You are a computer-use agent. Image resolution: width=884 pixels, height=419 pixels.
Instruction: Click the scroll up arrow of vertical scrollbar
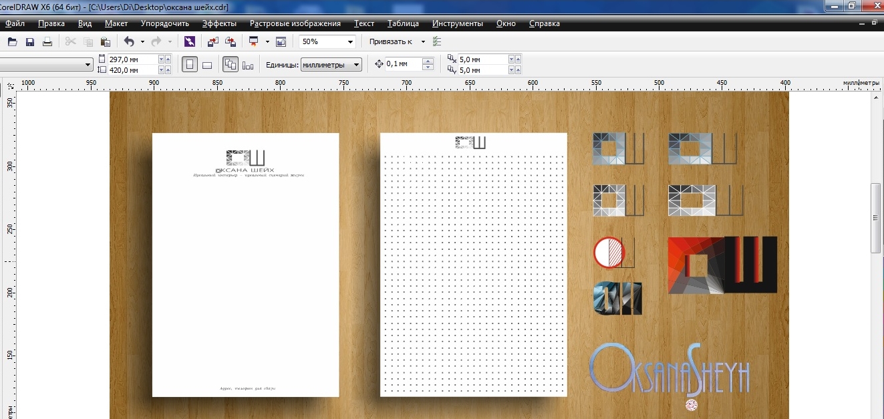[x=876, y=97]
